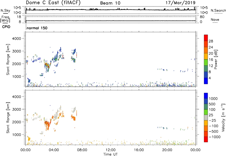Click the "CPID" label
The image size is (226, 156).
pos(6,27)
